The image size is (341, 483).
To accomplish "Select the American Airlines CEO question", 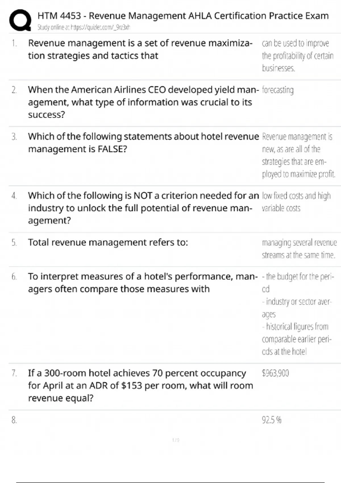I will click(143, 102).
